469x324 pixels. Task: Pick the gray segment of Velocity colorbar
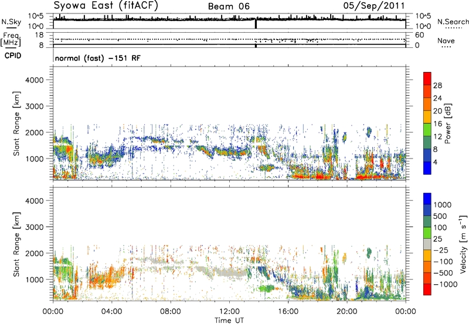(x=427, y=244)
